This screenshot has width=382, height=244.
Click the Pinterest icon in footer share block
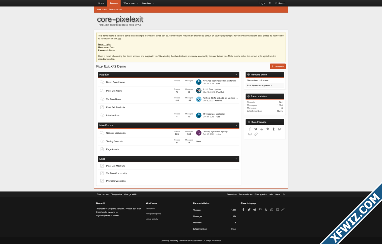pyautogui.click(x=260, y=210)
